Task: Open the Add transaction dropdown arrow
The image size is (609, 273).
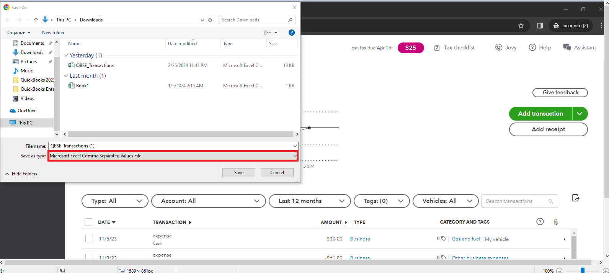Action: point(580,114)
